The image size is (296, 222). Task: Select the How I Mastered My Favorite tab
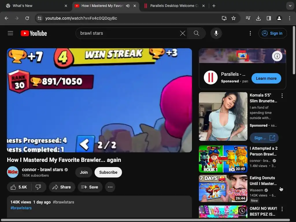pyautogui.click(x=102, y=6)
